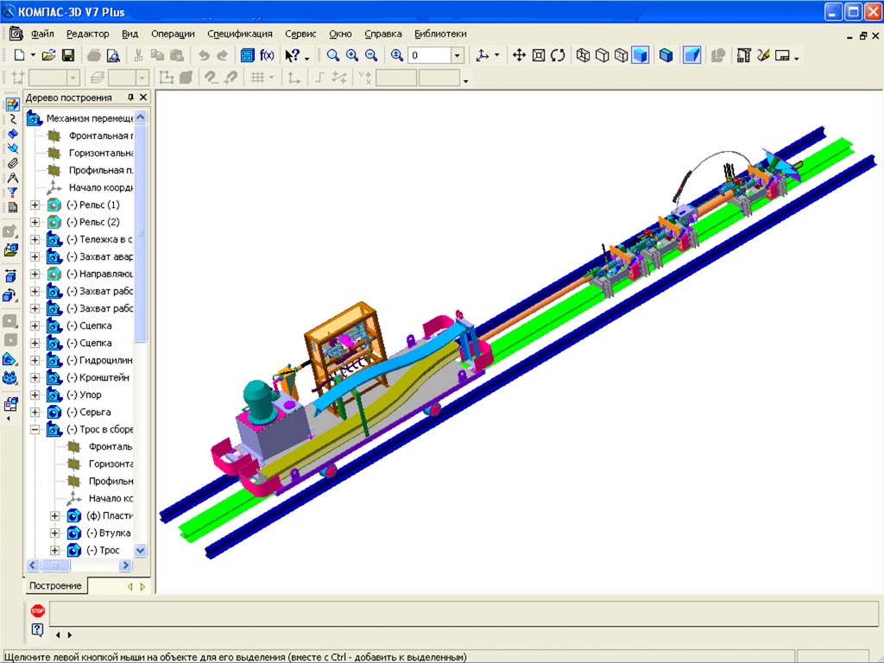This screenshot has height=663, width=884.
Task: Toggle perspective projection view button
Action: [691, 55]
